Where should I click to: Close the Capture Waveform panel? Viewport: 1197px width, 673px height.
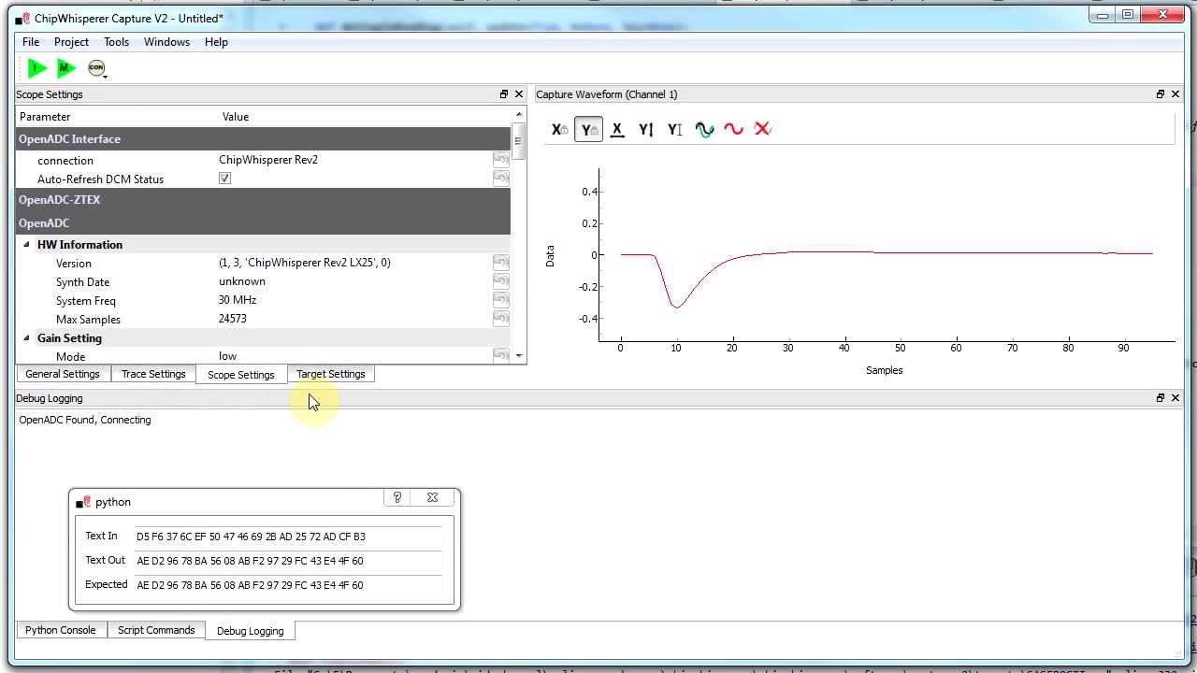tap(1175, 94)
